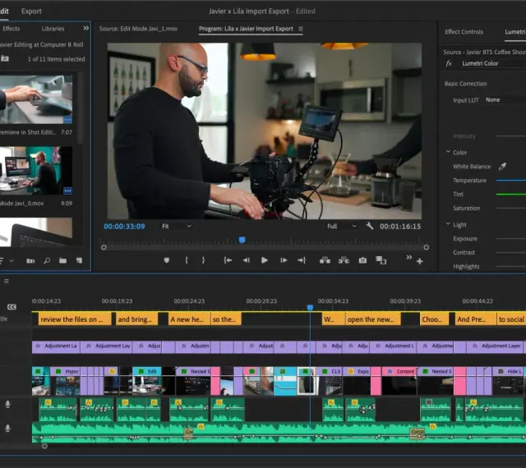The width and height of the screenshot is (526, 468).
Task: Export frame with the camera icon
Action: point(362,260)
